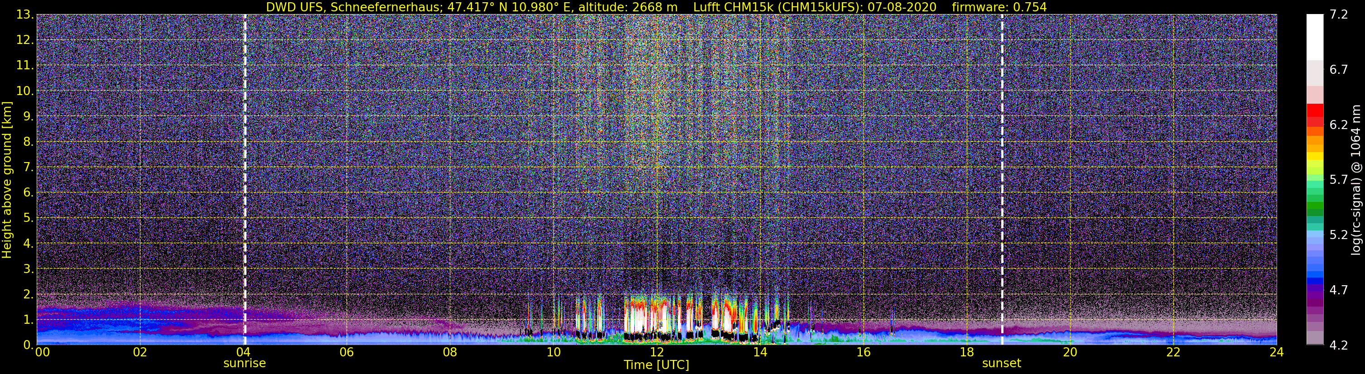This screenshot has width=1365, height=374.
Task: Click the colorbar value '5.7'
Action: pyautogui.click(x=1339, y=180)
